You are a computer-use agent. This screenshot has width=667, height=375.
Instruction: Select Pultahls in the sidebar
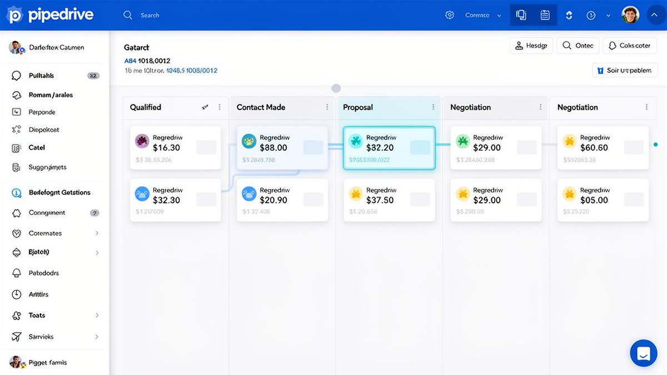coord(42,76)
